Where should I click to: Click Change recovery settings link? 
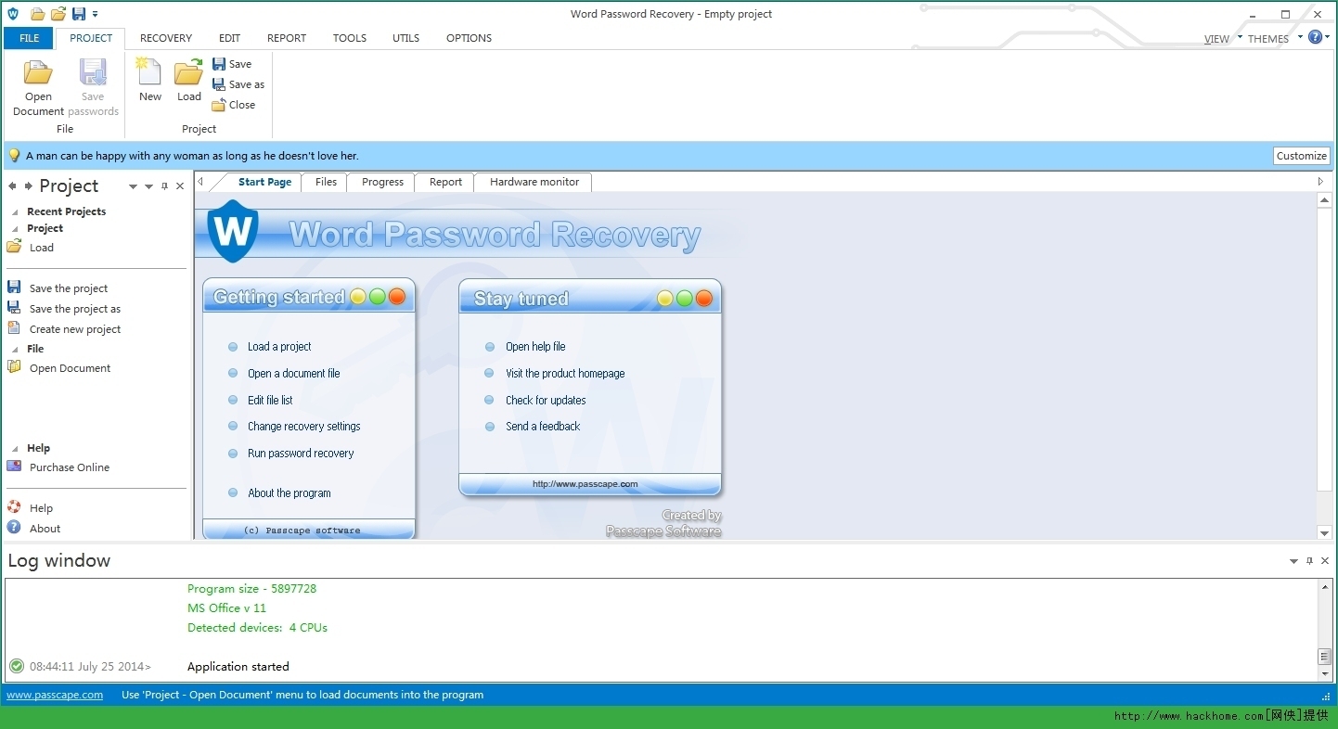coord(303,427)
